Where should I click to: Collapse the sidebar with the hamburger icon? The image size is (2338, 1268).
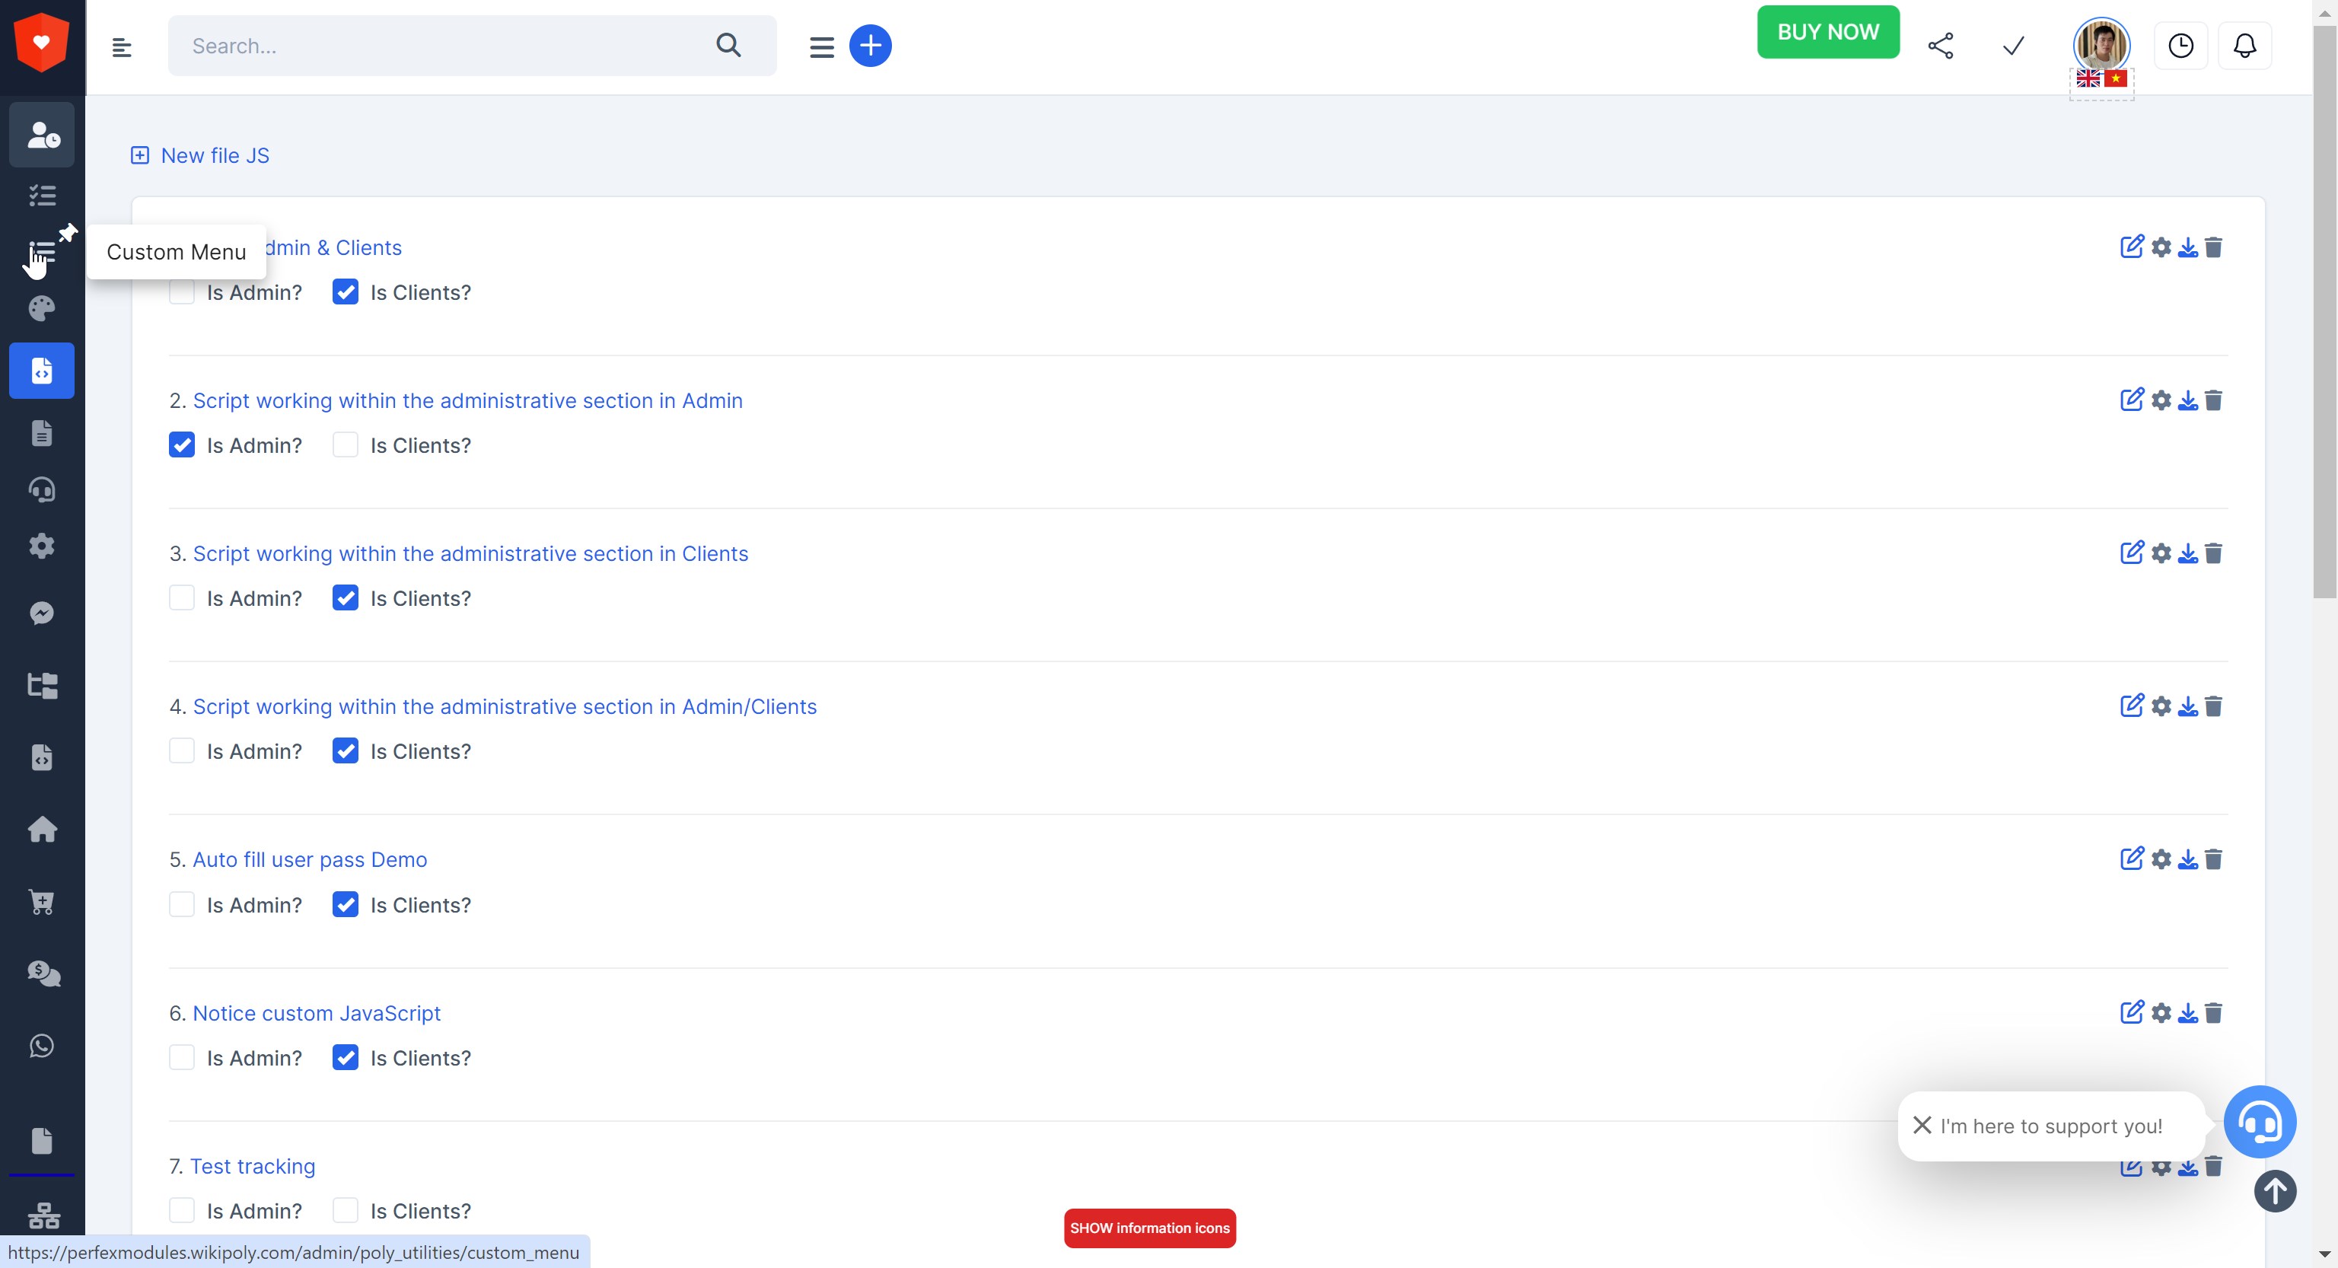point(122,46)
